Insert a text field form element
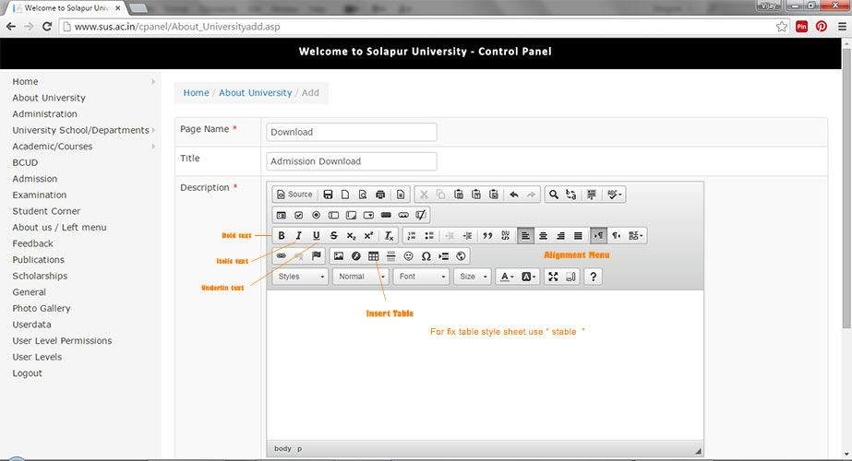The height and width of the screenshot is (461, 852). [333, 215]
